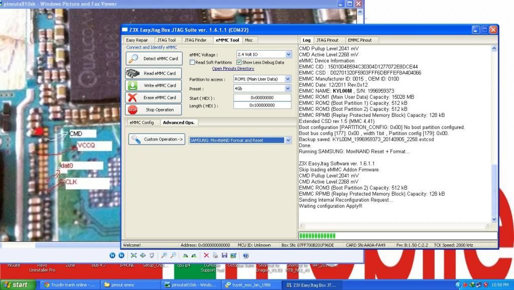Click red X Delete icon in Picture Viewer
This screenshot has height=290, width=514.
click(206, 255)
